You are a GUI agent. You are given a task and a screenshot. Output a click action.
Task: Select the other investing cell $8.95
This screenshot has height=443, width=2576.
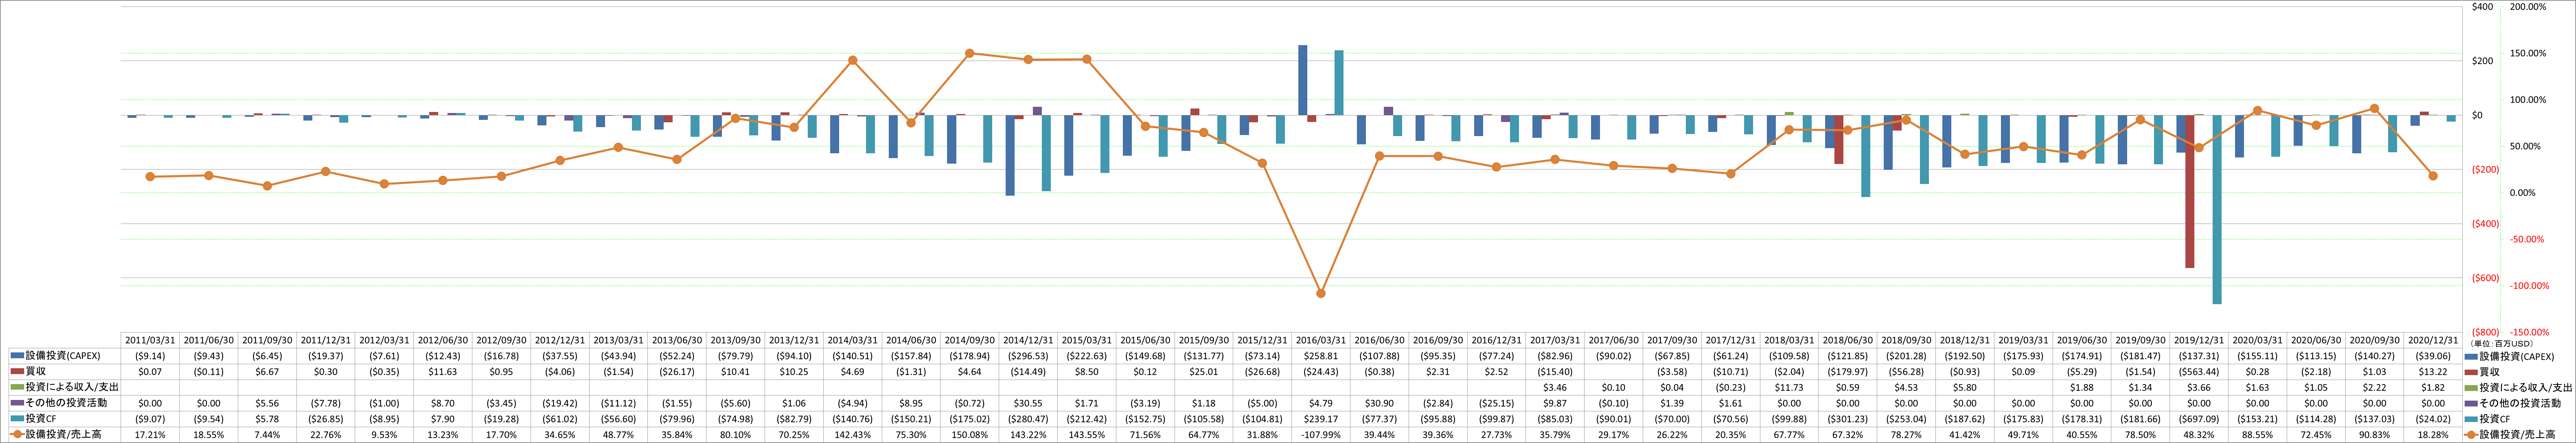[910, 403]
